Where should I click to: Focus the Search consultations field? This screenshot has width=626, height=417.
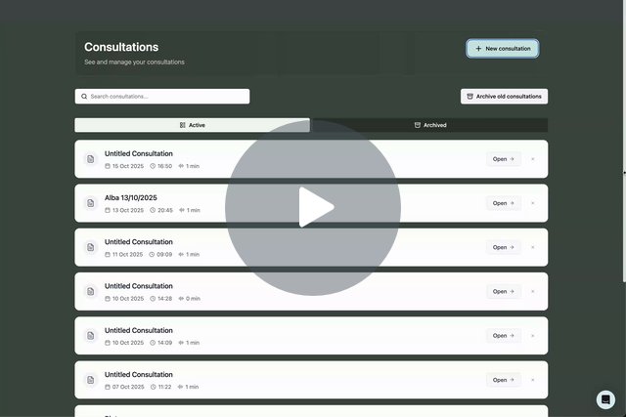click(162, 97)
